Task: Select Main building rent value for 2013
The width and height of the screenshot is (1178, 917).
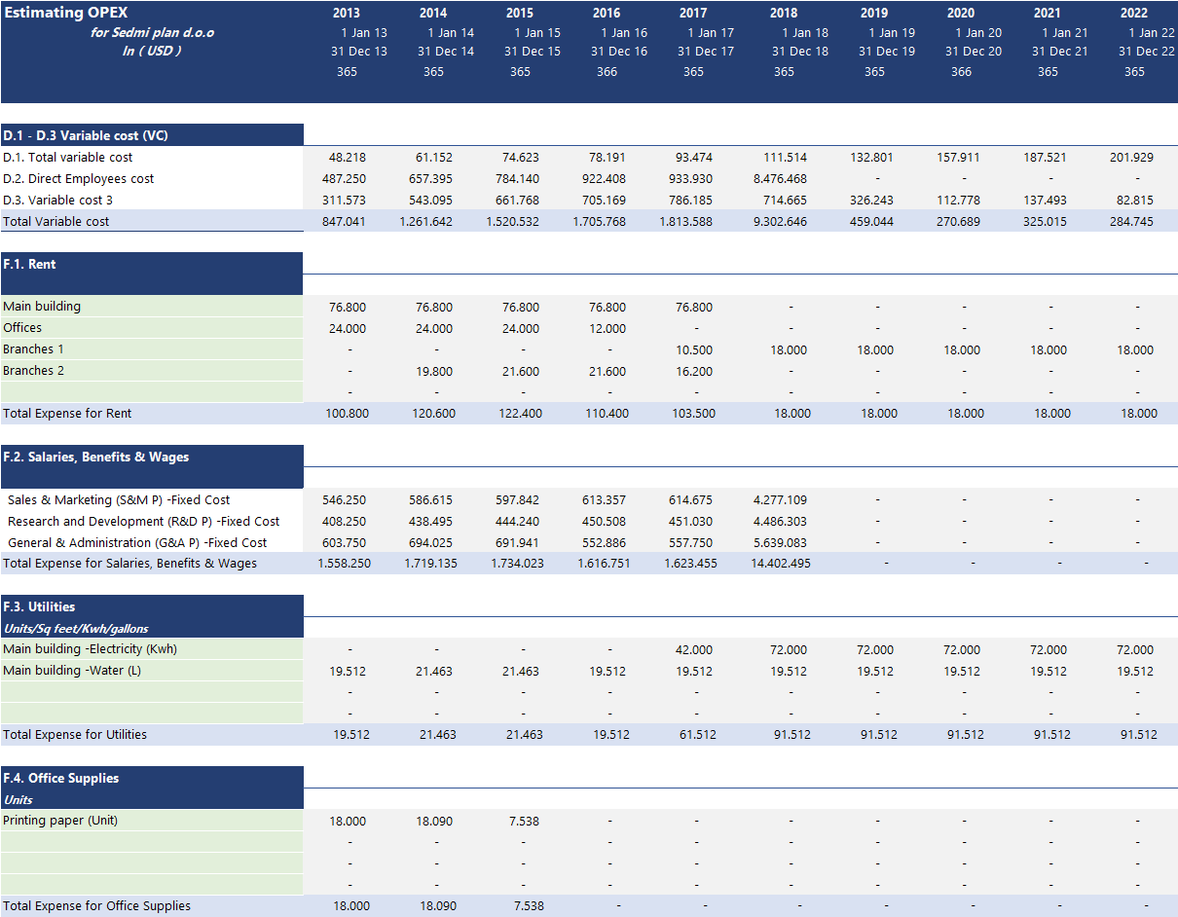Action: click(349, 308)
